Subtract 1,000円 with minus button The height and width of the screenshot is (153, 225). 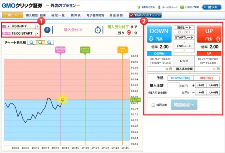coord(213,93)
